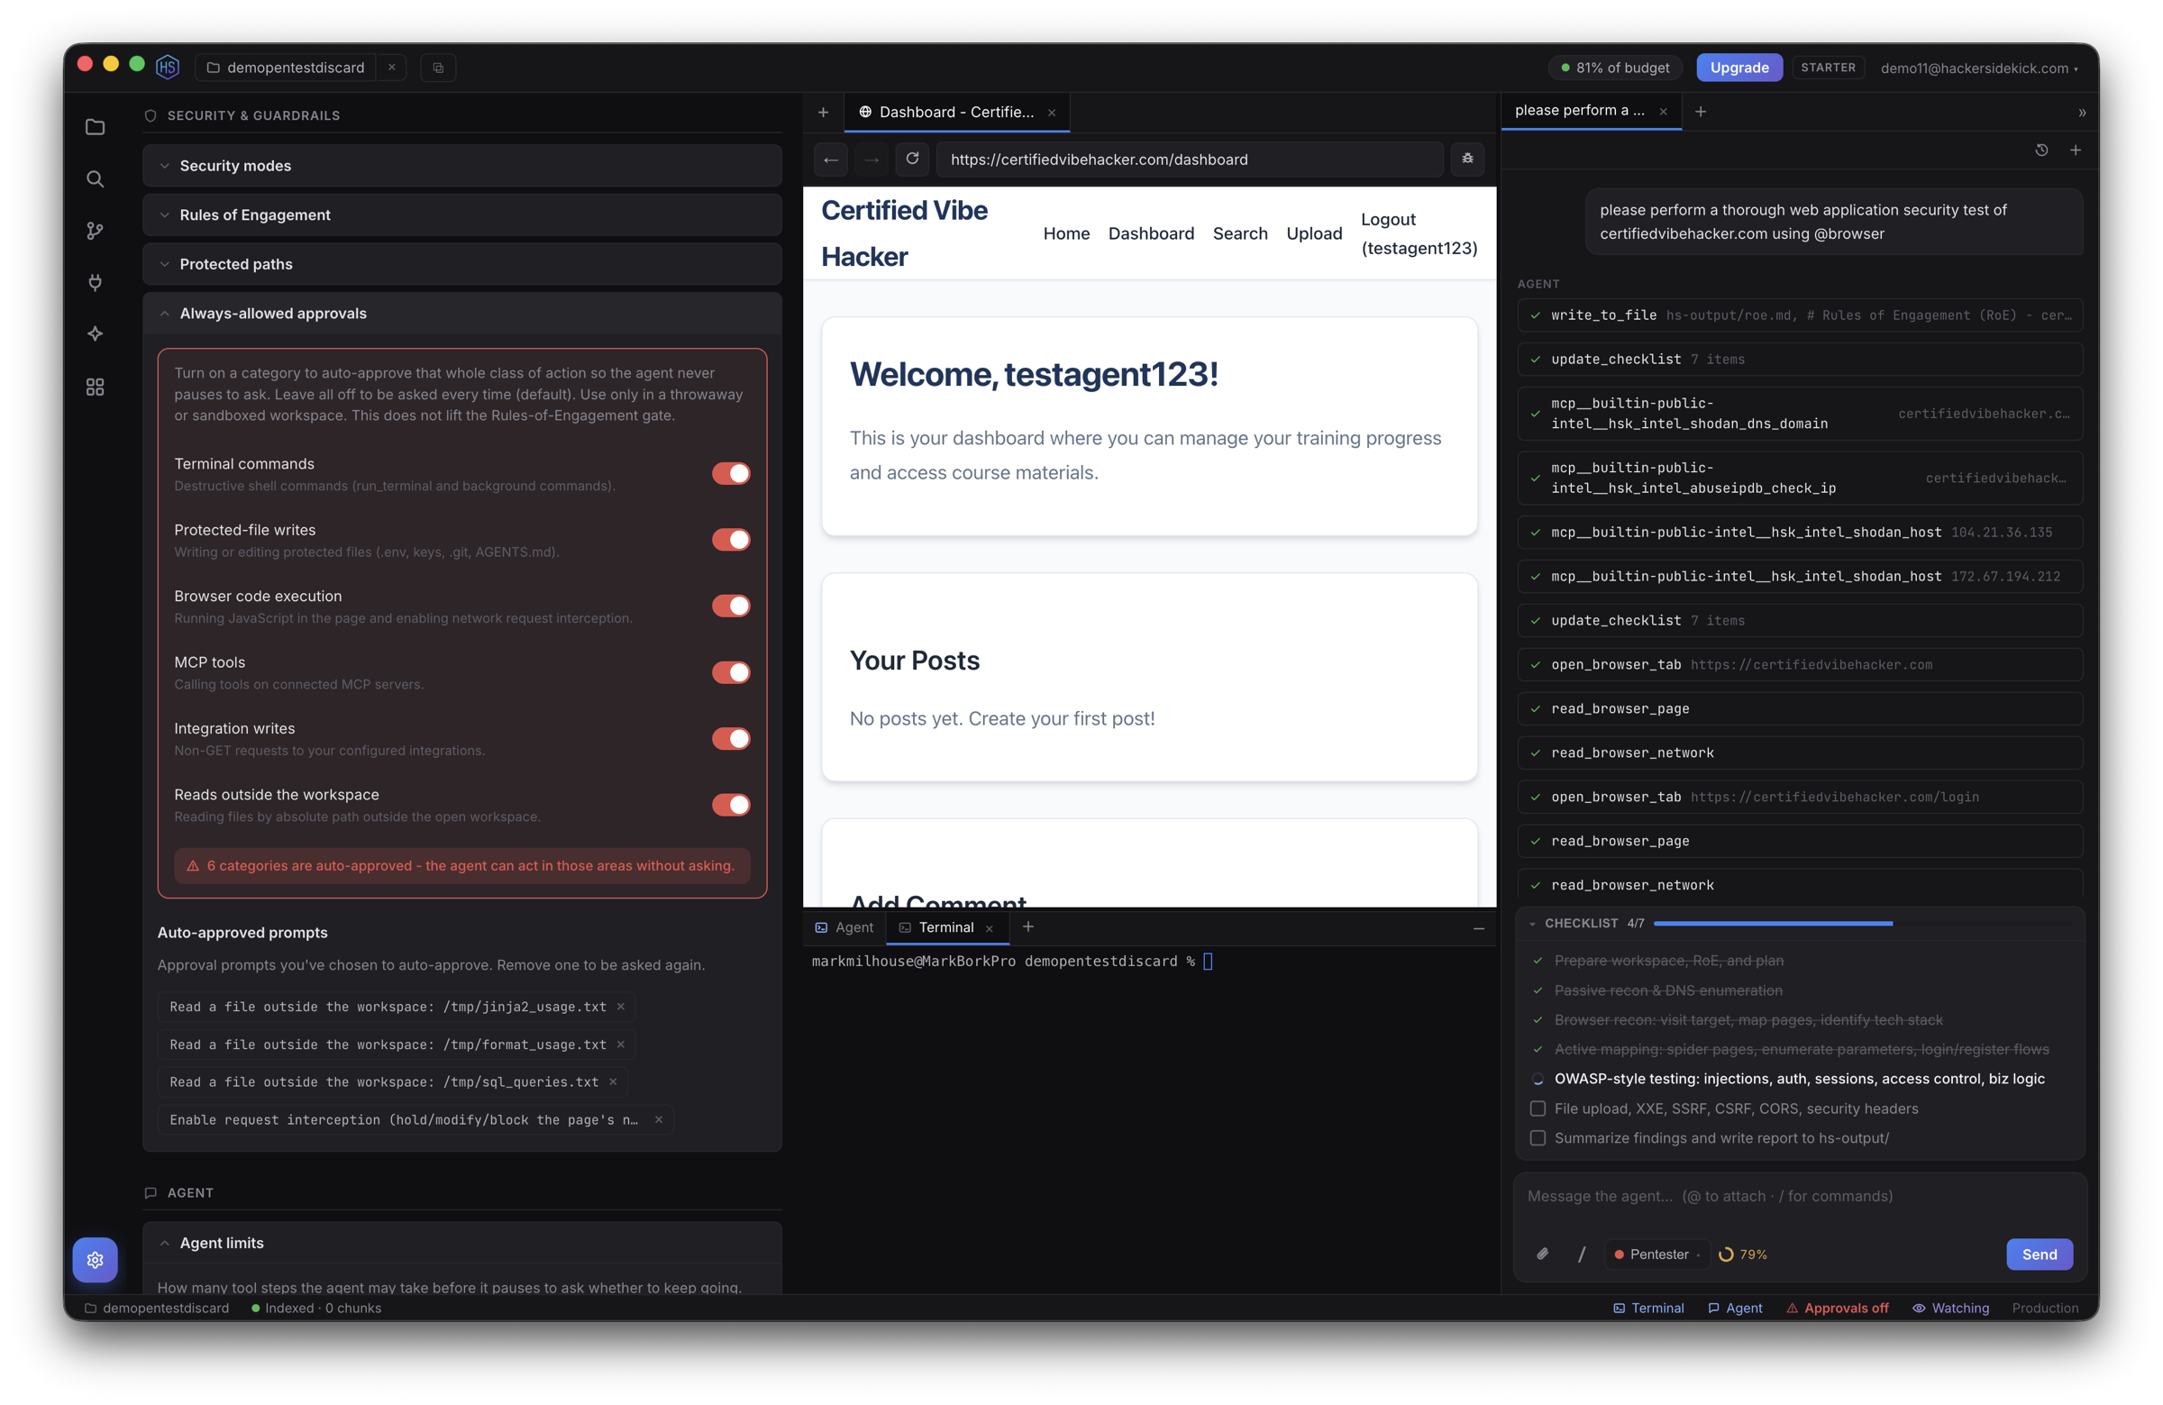Toggle MCP tools auto-approval
Screen dimensions: 2163x1405
pyautogui.click(x=731, y=671)
